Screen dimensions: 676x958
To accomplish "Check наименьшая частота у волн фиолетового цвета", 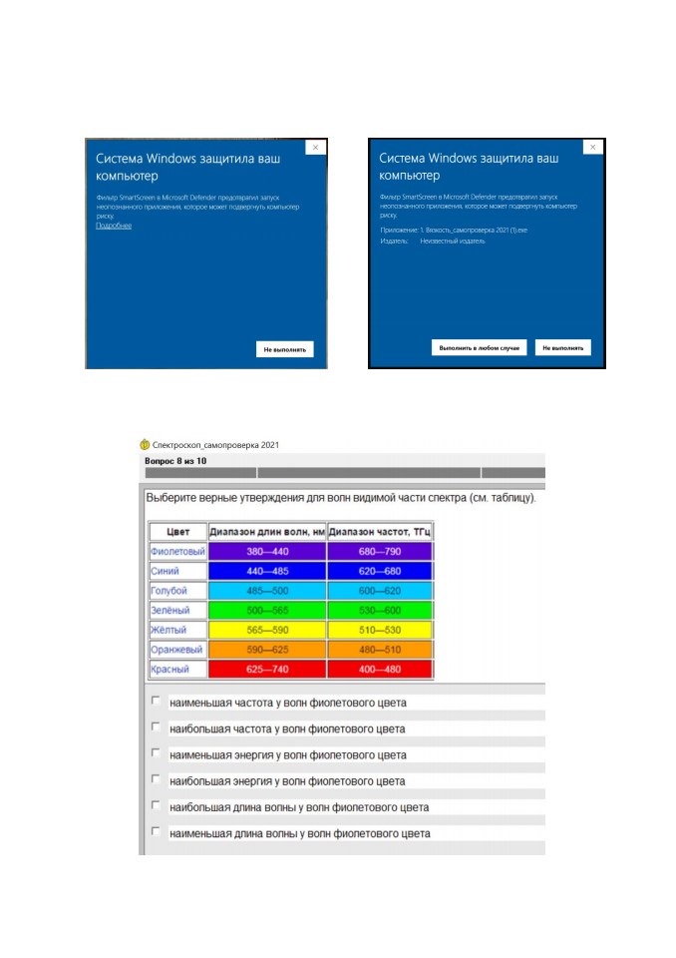I will click(156, 701).
